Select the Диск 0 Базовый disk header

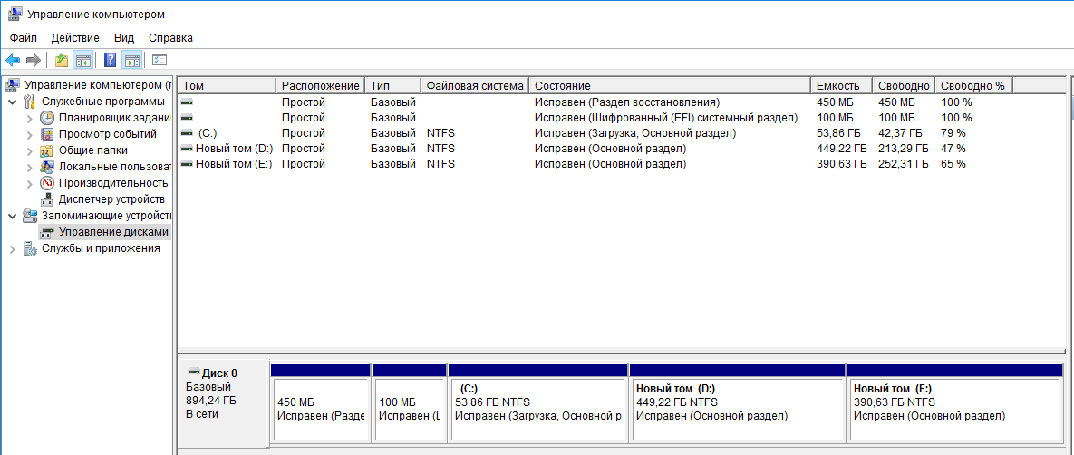click(x=223, y=403)
